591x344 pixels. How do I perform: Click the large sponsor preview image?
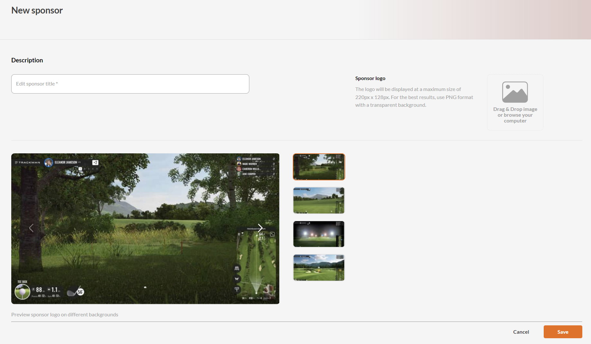pyautogui.click(x=145, y=229)
